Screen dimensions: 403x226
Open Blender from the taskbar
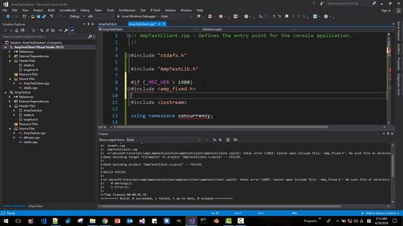click(x=216, y=221)
